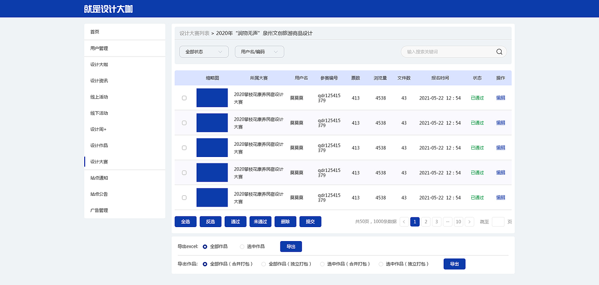The image size is (599, 285).
Task: Select 全部作品（独立打包） export option
Action: [263, 264]
